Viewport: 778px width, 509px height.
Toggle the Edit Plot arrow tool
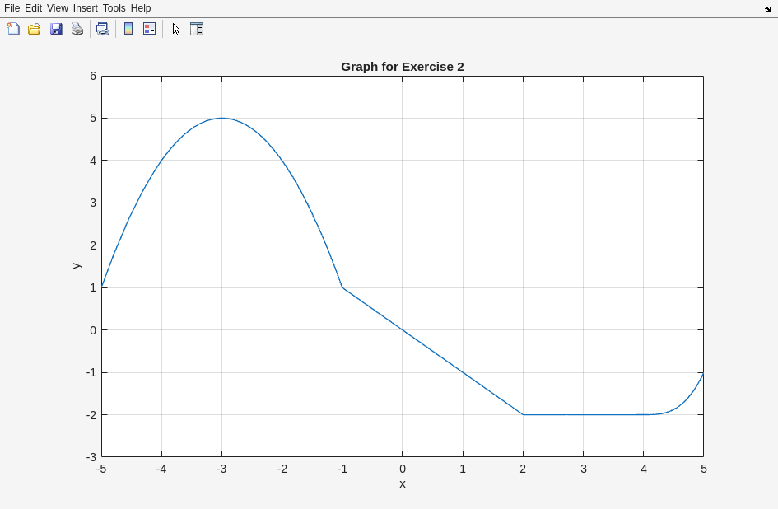pyautogui.click(x=176, y=29)
